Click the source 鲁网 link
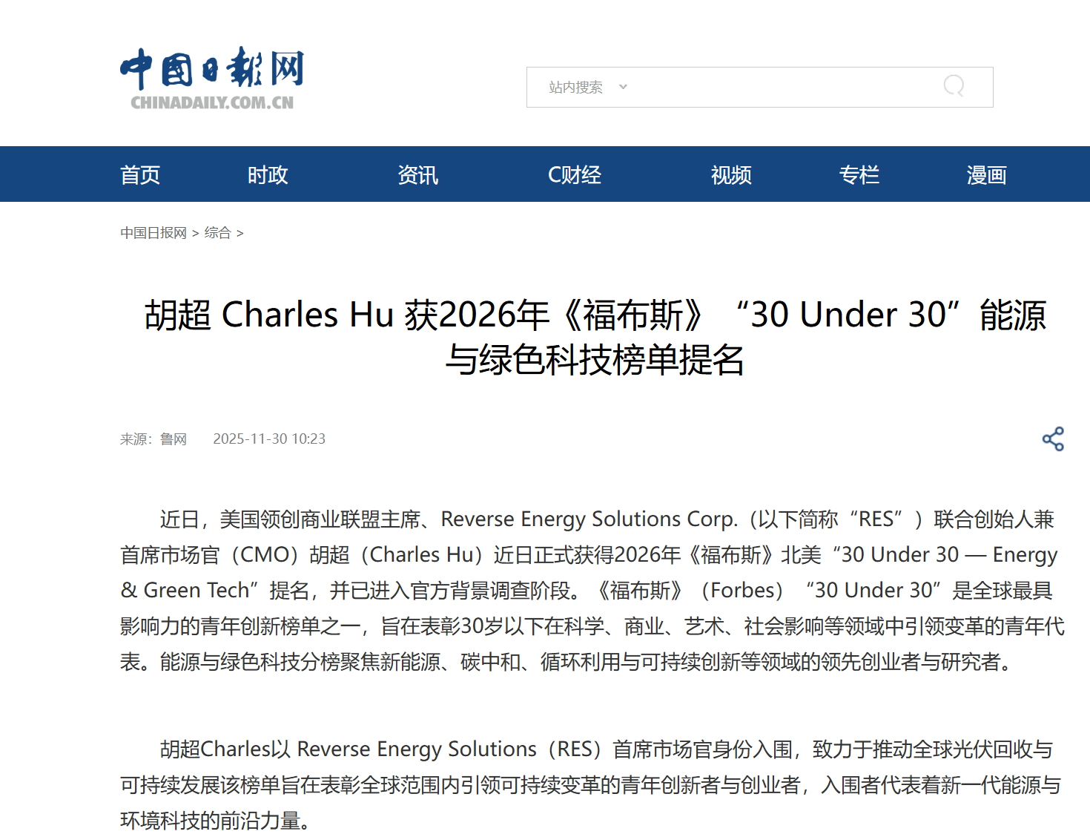 click(x=173, y=439)
